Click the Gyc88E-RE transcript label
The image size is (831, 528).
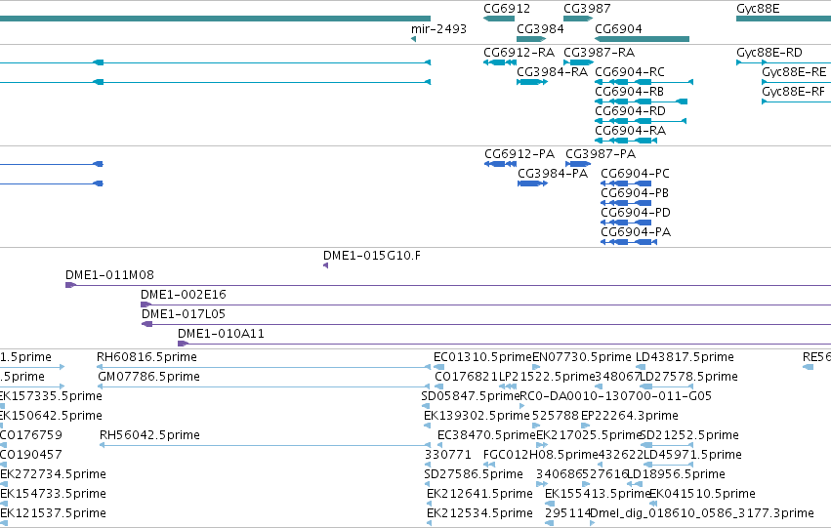point(794,72)
